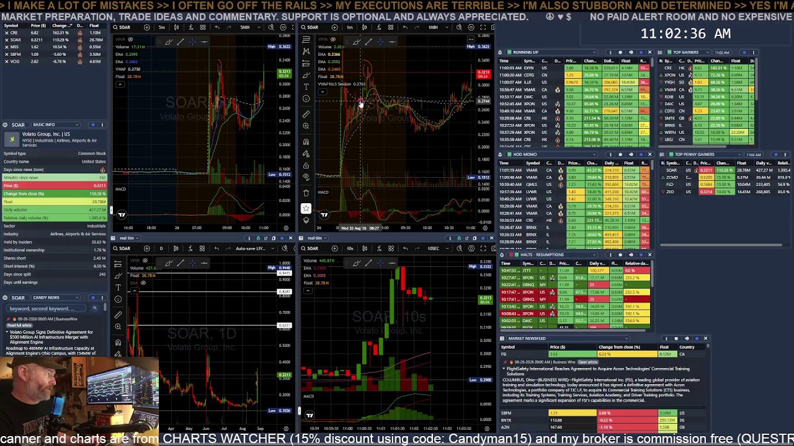Toggle HOD MOMO sound speaker
Screen dimensions: 794x446
(631, 154)
